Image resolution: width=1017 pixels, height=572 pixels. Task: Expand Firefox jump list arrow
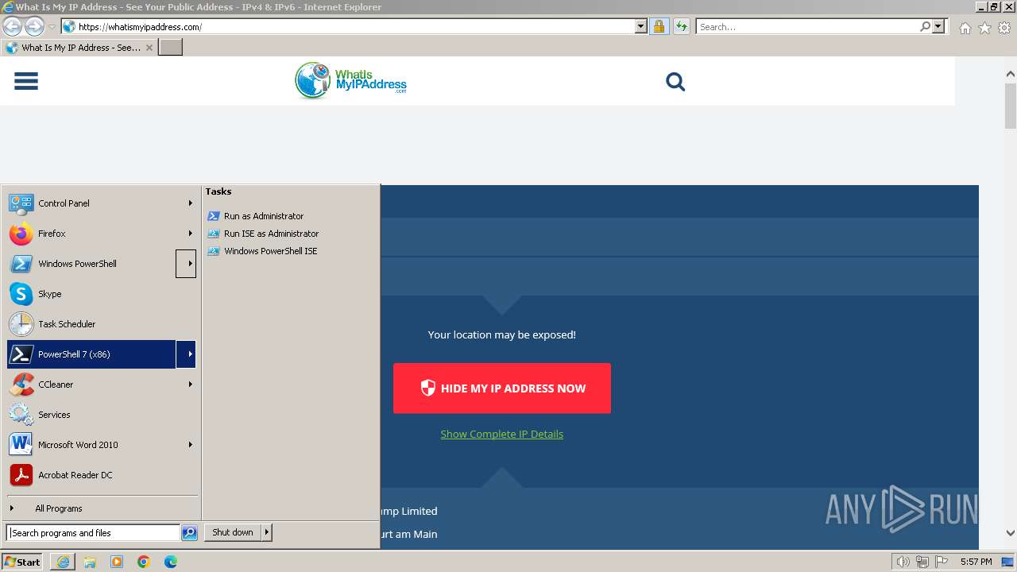point(190,234)
